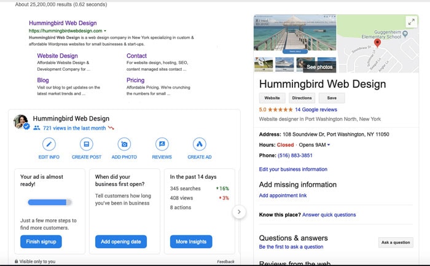Click the Directions button
This screenshot has height=266, width=430.
click(x=302, y=98)
